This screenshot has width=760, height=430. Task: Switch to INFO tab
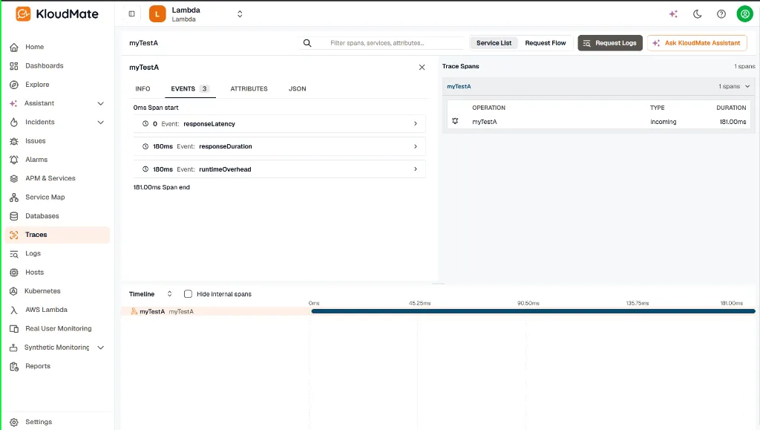142,88
